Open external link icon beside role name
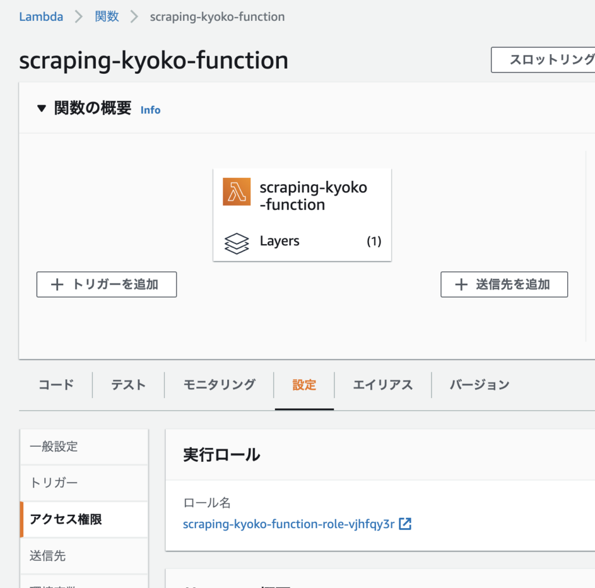Screen dimensions: 595x588 (405, 524)
